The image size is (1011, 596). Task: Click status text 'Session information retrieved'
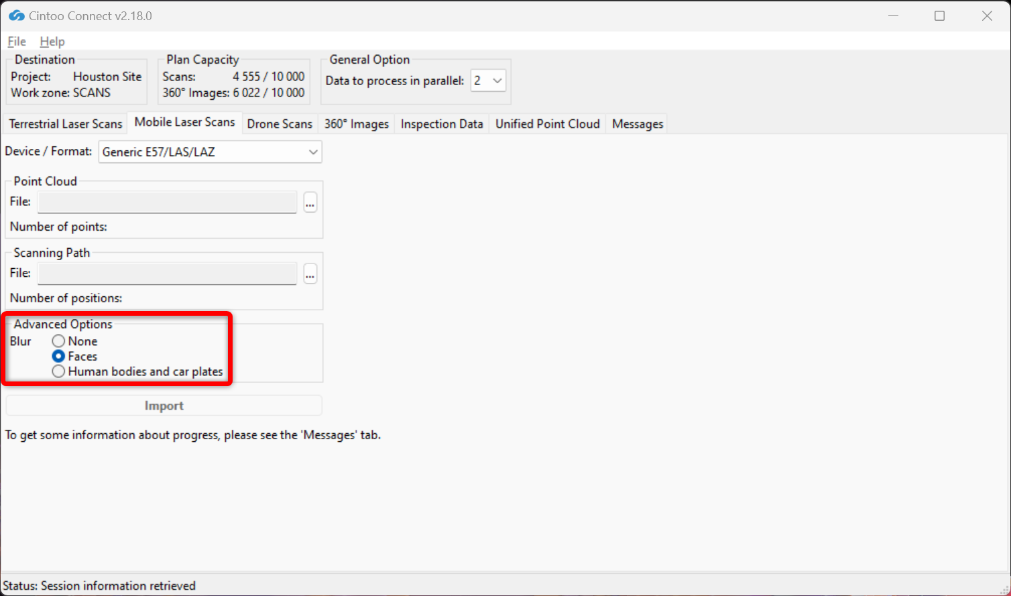[118, 586]
